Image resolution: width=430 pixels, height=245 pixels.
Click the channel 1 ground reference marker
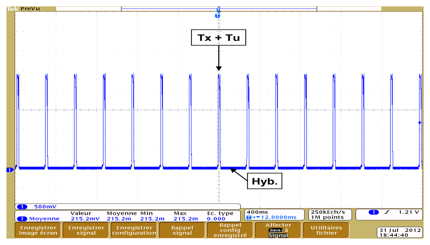[x=8, y=170]
